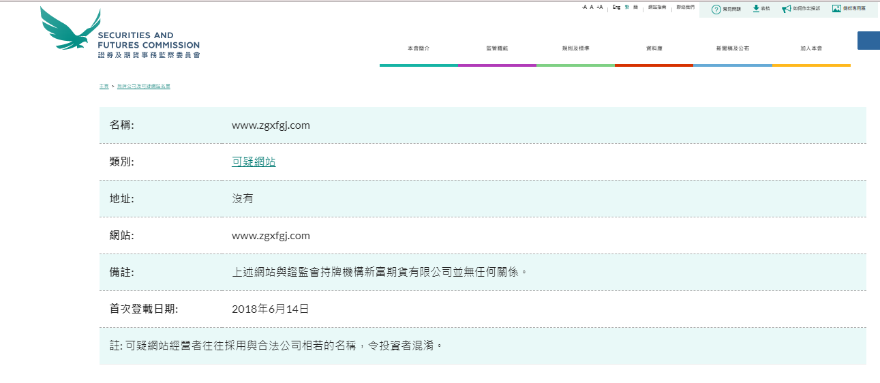Click the 表格 download arrow icon
Image resolution: width=880 pixels, height=383 pixels.
756,8
